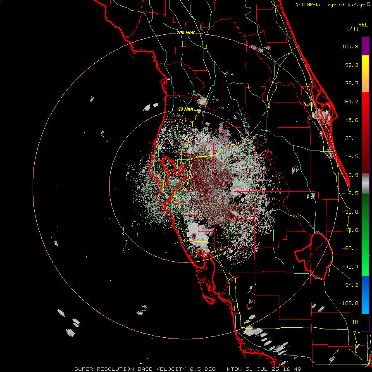The width and height of the screenshot is (372, 372).
Task: Select the -16.5 legend value
Action: [350, 193]
